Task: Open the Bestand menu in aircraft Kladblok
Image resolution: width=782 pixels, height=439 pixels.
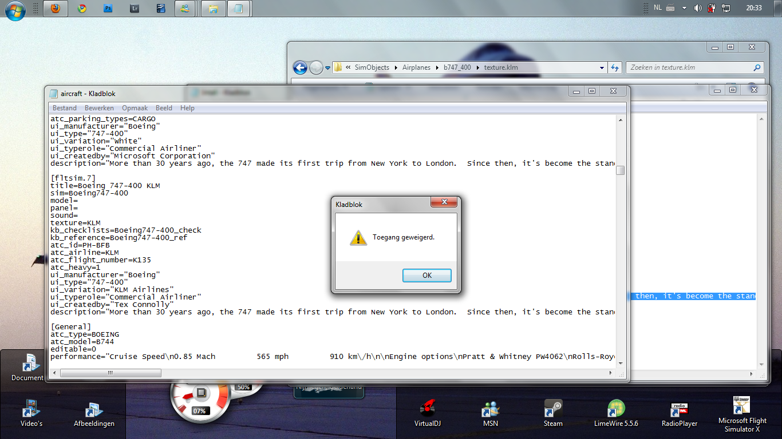Action: coord(65,108)
